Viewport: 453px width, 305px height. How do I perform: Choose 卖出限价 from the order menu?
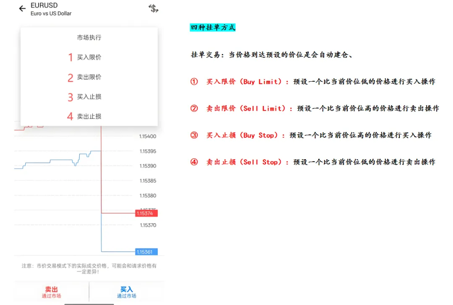click(89, 77)
